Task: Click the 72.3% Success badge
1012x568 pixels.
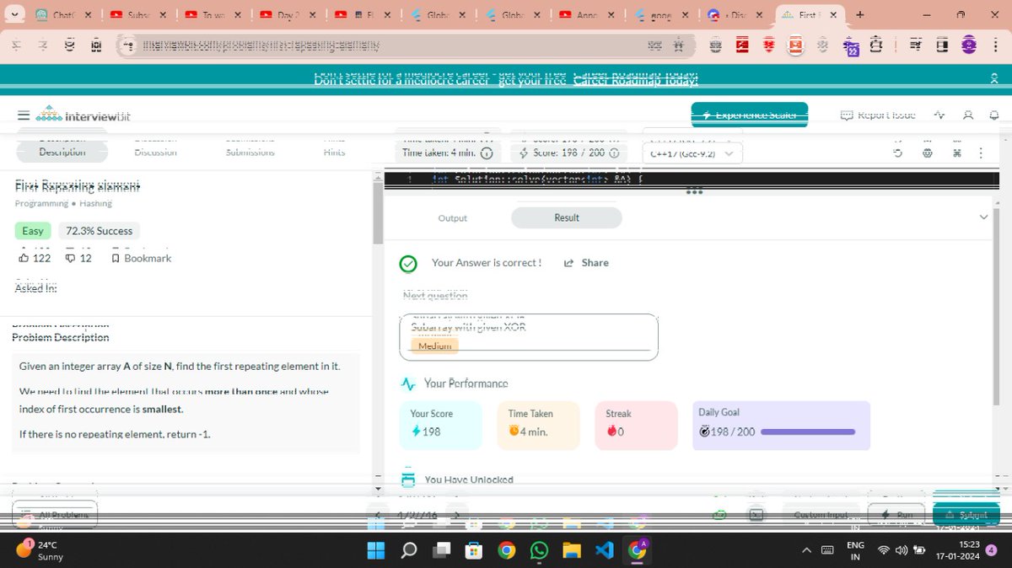Action: pos(100,231)
